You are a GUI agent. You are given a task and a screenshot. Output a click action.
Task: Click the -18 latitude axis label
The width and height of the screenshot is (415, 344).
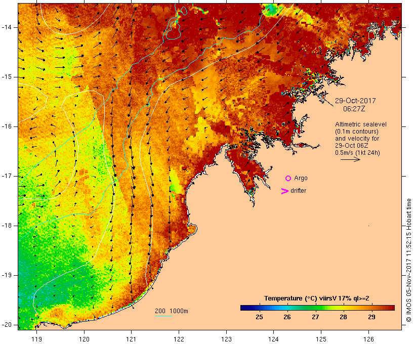click(6, 226)
